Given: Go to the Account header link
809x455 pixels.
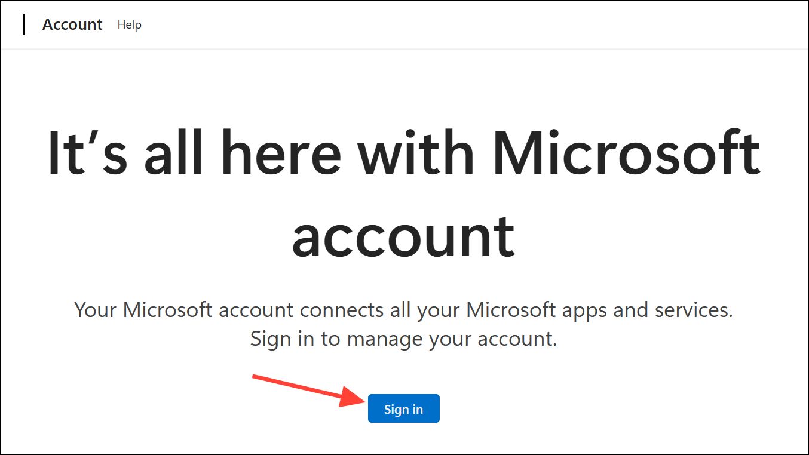Looking at the screenshot, I should pyautogui.click(x=72, y=24).
